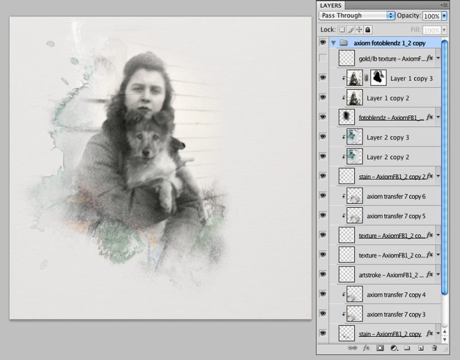Lock image pixels brush icon
This screenshot has height=360, width=460.
[x=351, y=30]
